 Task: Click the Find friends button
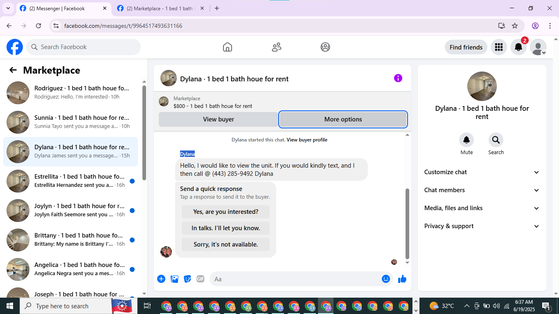466,47
